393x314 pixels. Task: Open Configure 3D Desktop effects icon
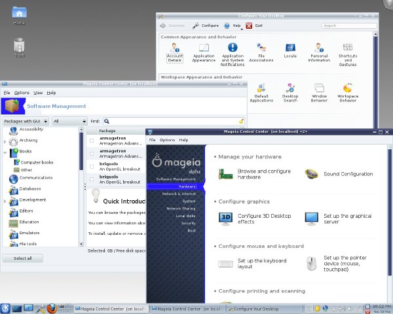pyautogui.click(x=225, y=219)
